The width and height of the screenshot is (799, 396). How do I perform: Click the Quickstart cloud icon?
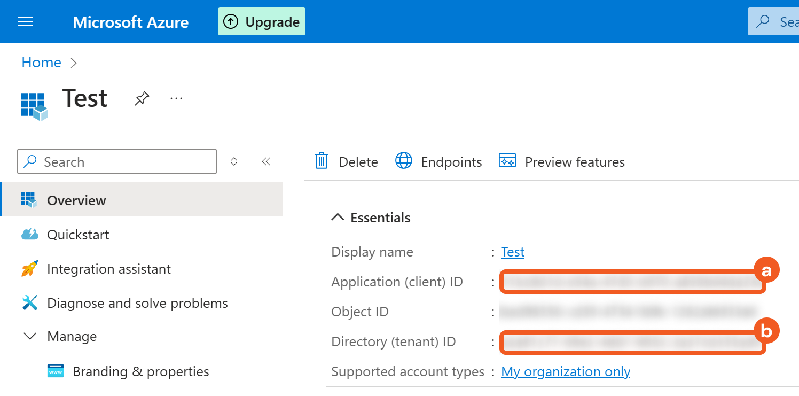tap(29, 235)
